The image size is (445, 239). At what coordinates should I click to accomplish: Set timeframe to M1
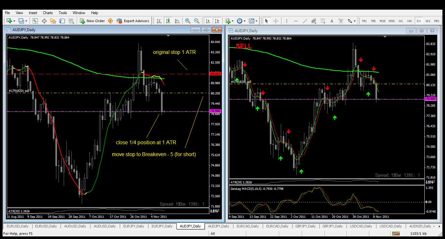365,21
